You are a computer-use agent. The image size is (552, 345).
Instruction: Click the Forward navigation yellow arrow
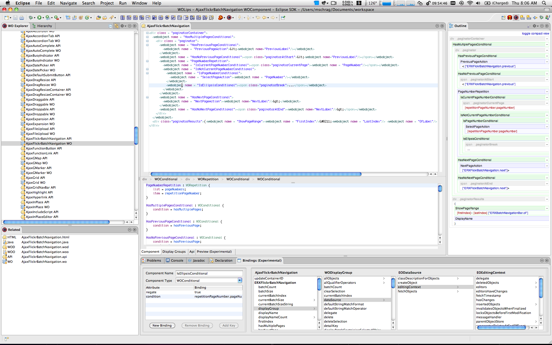273,18
